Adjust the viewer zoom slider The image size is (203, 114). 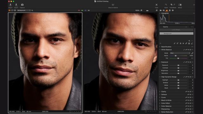(x=147, y=10)
